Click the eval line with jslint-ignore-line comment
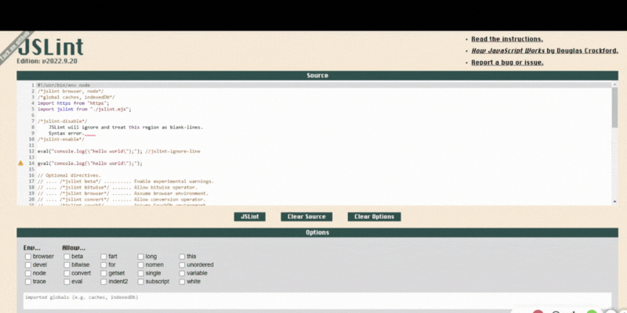This screenshot has width=627, height=313. tap(119, 151)
